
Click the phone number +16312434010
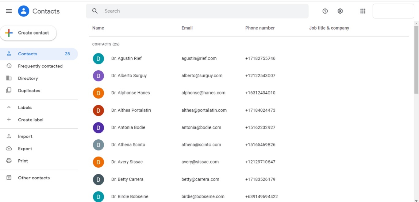[x=260, y=93]
